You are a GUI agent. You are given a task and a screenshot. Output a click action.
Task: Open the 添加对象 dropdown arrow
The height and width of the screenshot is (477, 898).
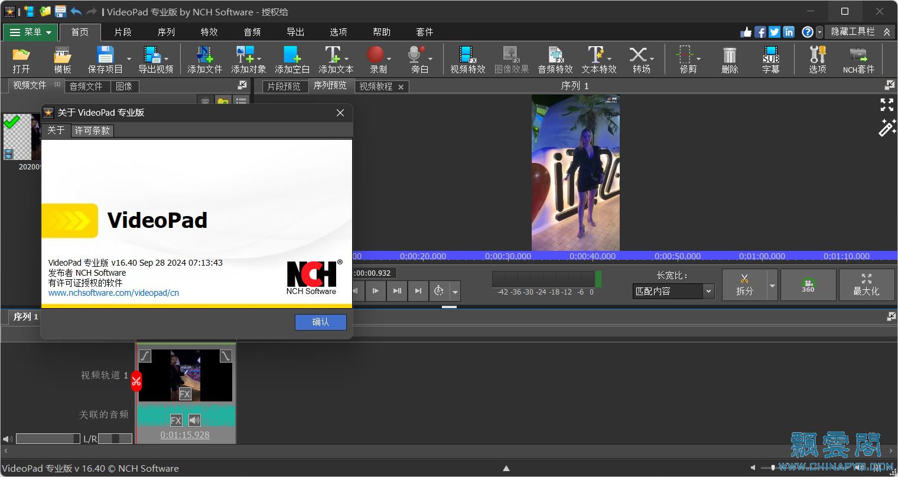pyautogui.click(x=259, y=58)
